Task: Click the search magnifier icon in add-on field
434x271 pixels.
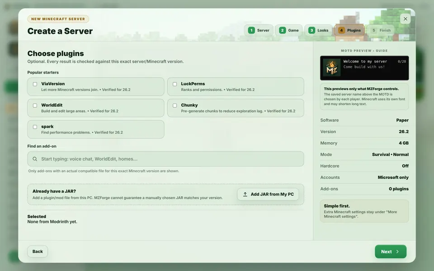Action: (x=35, y=159)
